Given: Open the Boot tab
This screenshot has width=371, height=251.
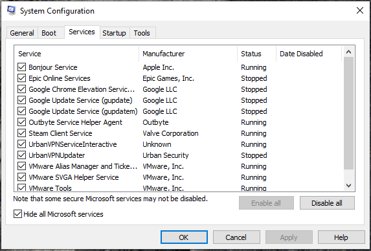Looking at the screenshot, I should pyautogui.click(x=49, y=33).
